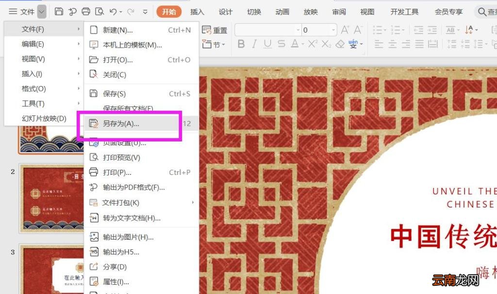This screenshot has height=294, width=497.
Task: Switch to the 视图 ribbon tab
Action: pyautogui.click(x=367, y=12)
